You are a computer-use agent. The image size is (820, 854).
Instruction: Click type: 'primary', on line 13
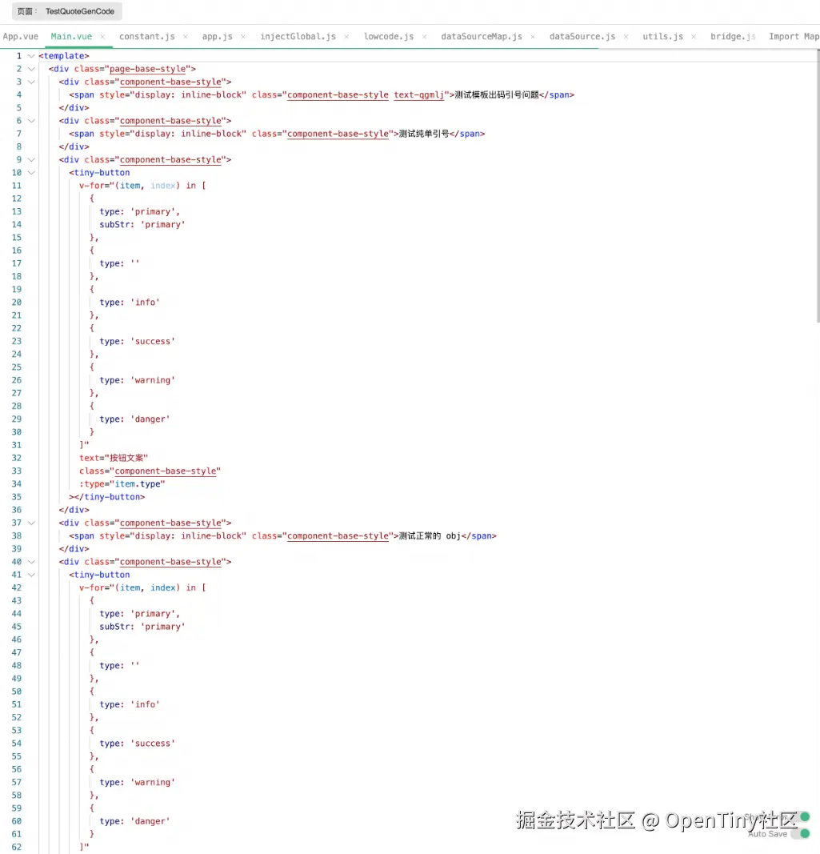coord(139,212)
